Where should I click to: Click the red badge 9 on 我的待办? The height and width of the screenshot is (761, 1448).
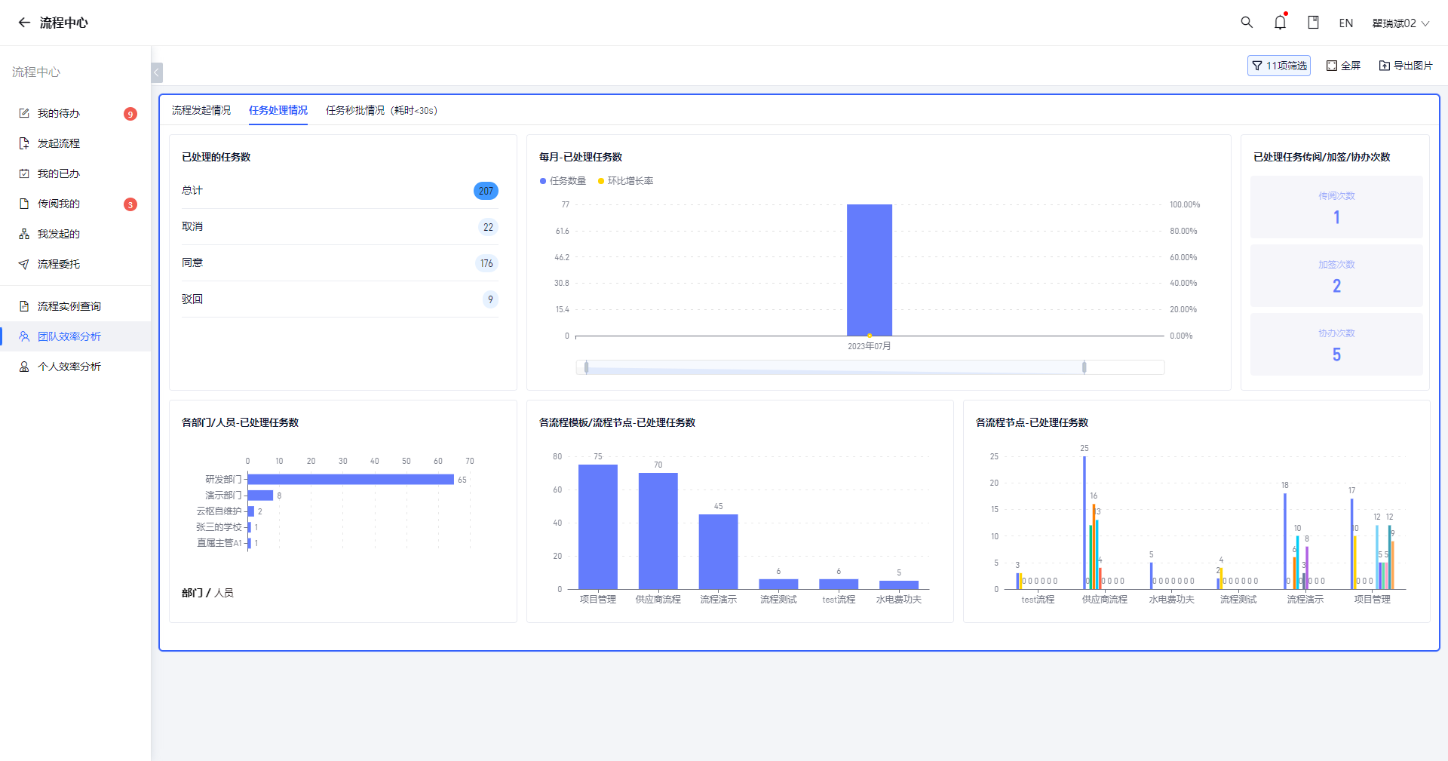pyautogui.click(x=130, y=114)
